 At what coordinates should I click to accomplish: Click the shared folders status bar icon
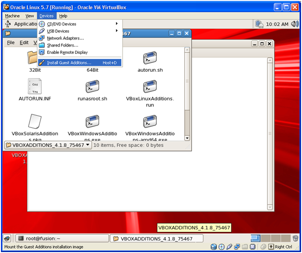pyautogui.click(x=245, y=247)
